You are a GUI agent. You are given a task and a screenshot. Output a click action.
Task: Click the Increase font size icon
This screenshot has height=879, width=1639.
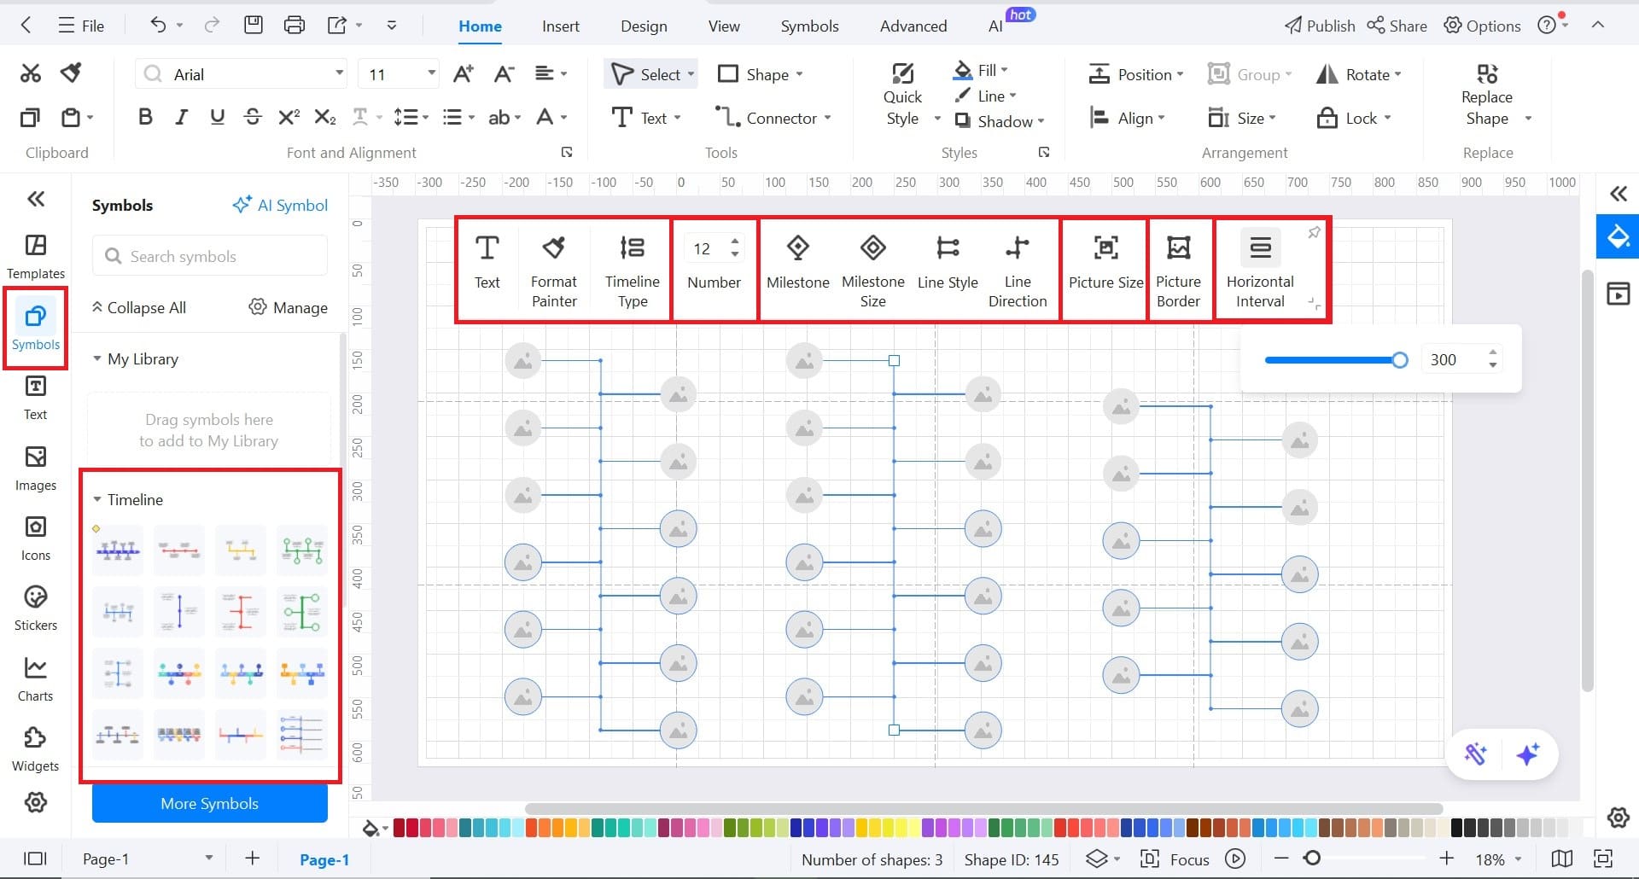click(464, 74)
